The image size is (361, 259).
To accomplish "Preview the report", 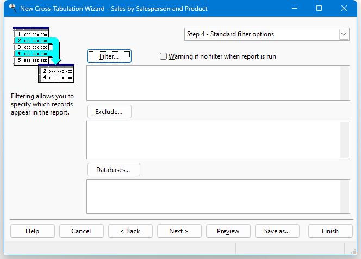I will [x=228, y=231].
